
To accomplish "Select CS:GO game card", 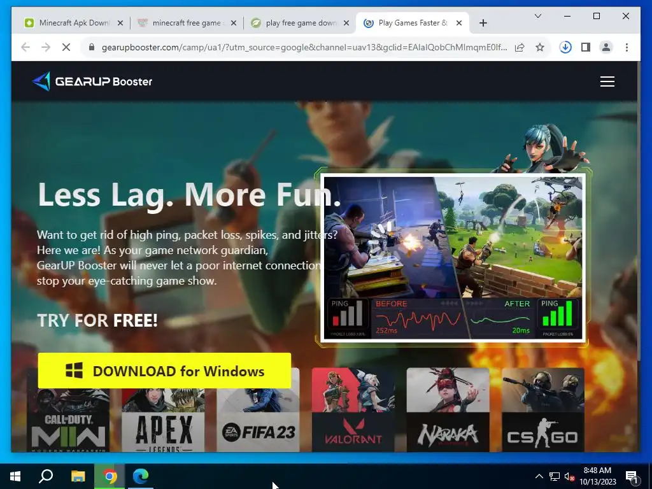I will [543, 409].
